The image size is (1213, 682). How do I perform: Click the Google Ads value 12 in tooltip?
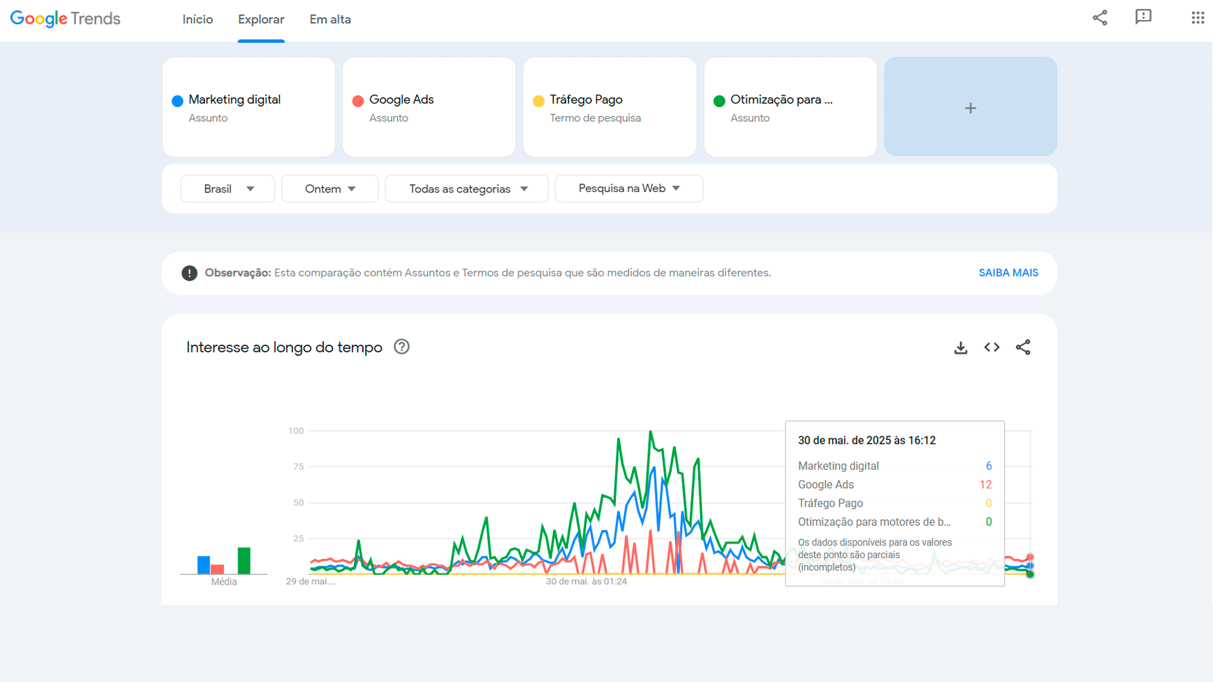986,484
